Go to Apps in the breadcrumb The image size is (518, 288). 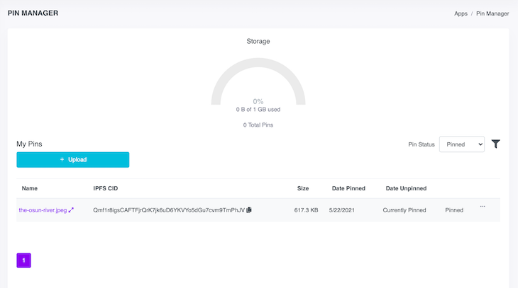(x=461, y=13)
